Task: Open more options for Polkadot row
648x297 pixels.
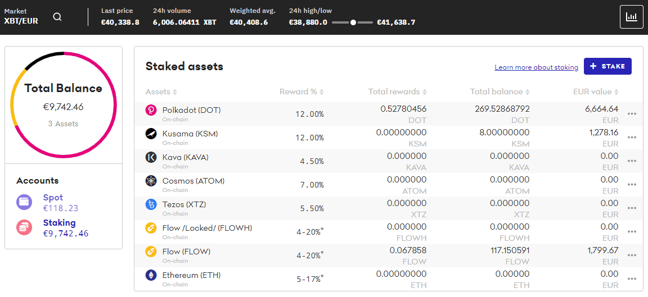Action: click(632, 115)
